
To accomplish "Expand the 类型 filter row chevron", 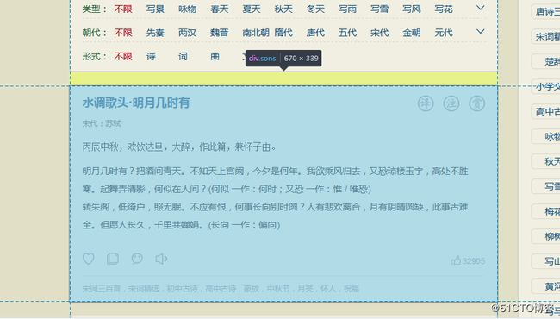I will (x=481, y=8).
